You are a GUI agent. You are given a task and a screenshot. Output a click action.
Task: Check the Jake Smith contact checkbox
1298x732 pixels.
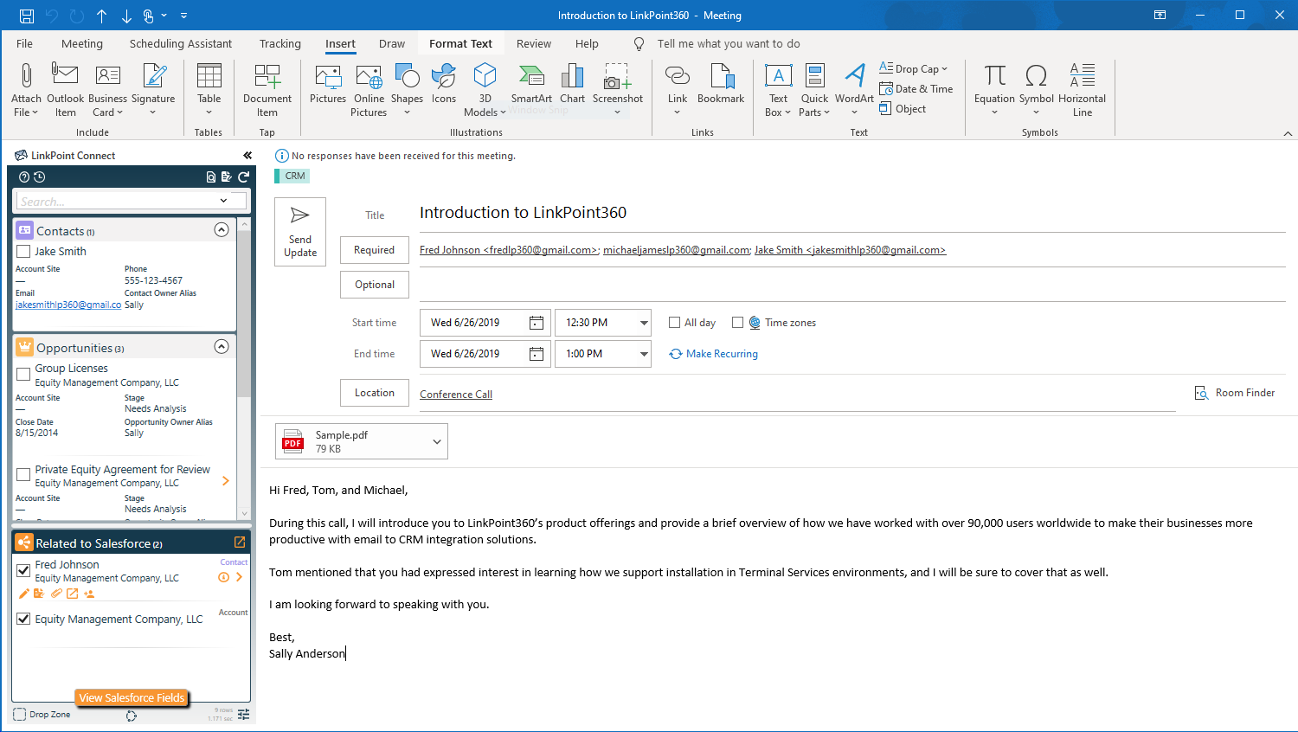coord(23,252)
